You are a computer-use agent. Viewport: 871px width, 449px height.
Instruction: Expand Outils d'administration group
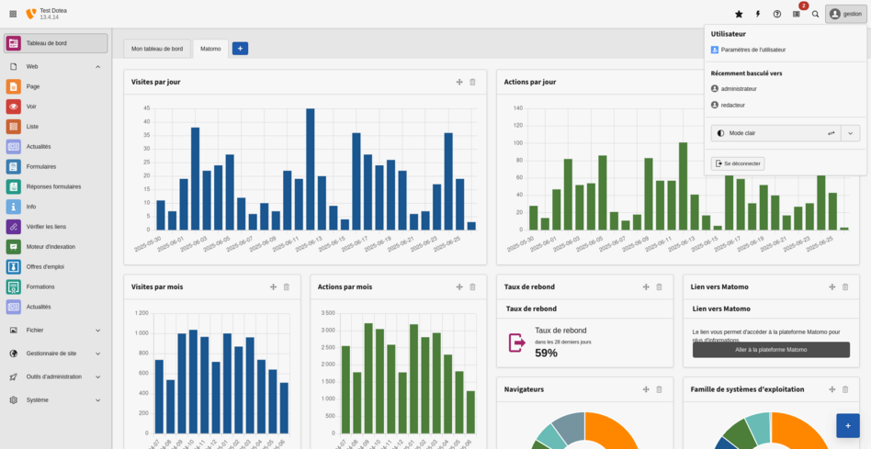55,376
